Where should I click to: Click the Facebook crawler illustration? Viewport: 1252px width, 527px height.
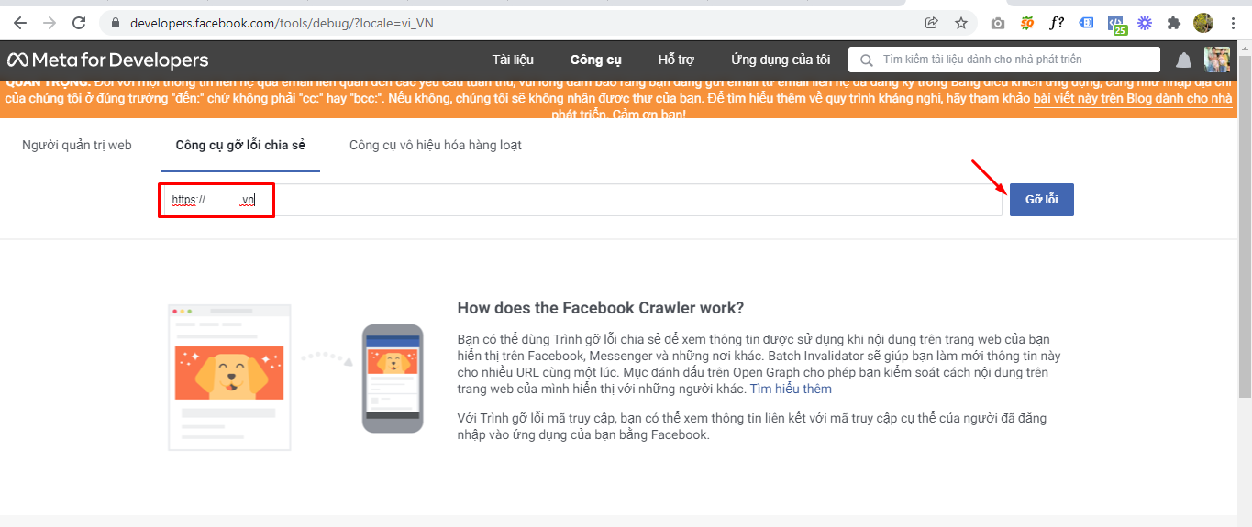[295, 378]
